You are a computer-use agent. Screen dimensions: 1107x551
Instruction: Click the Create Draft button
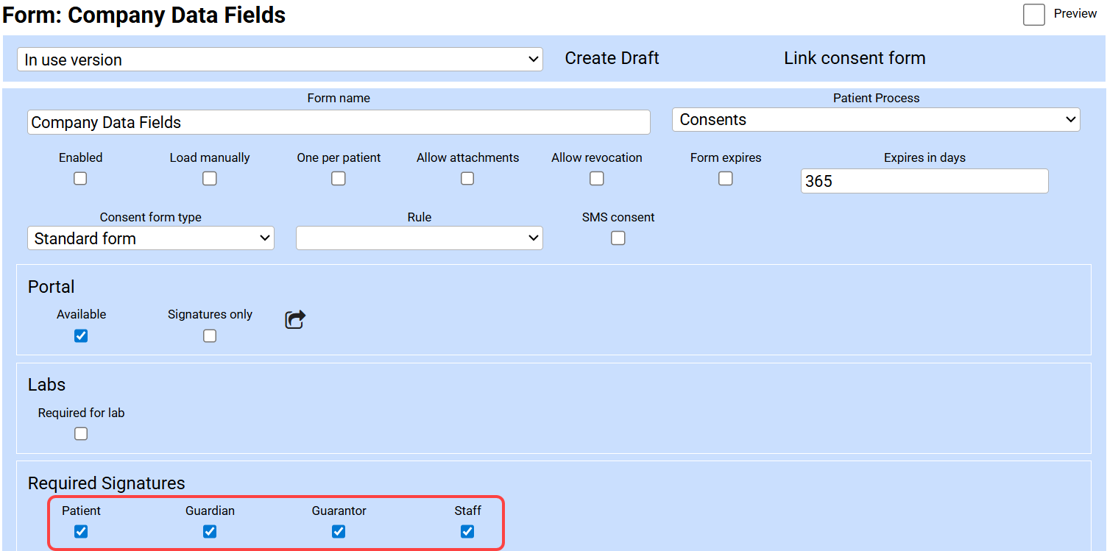(x=612, y=58)
